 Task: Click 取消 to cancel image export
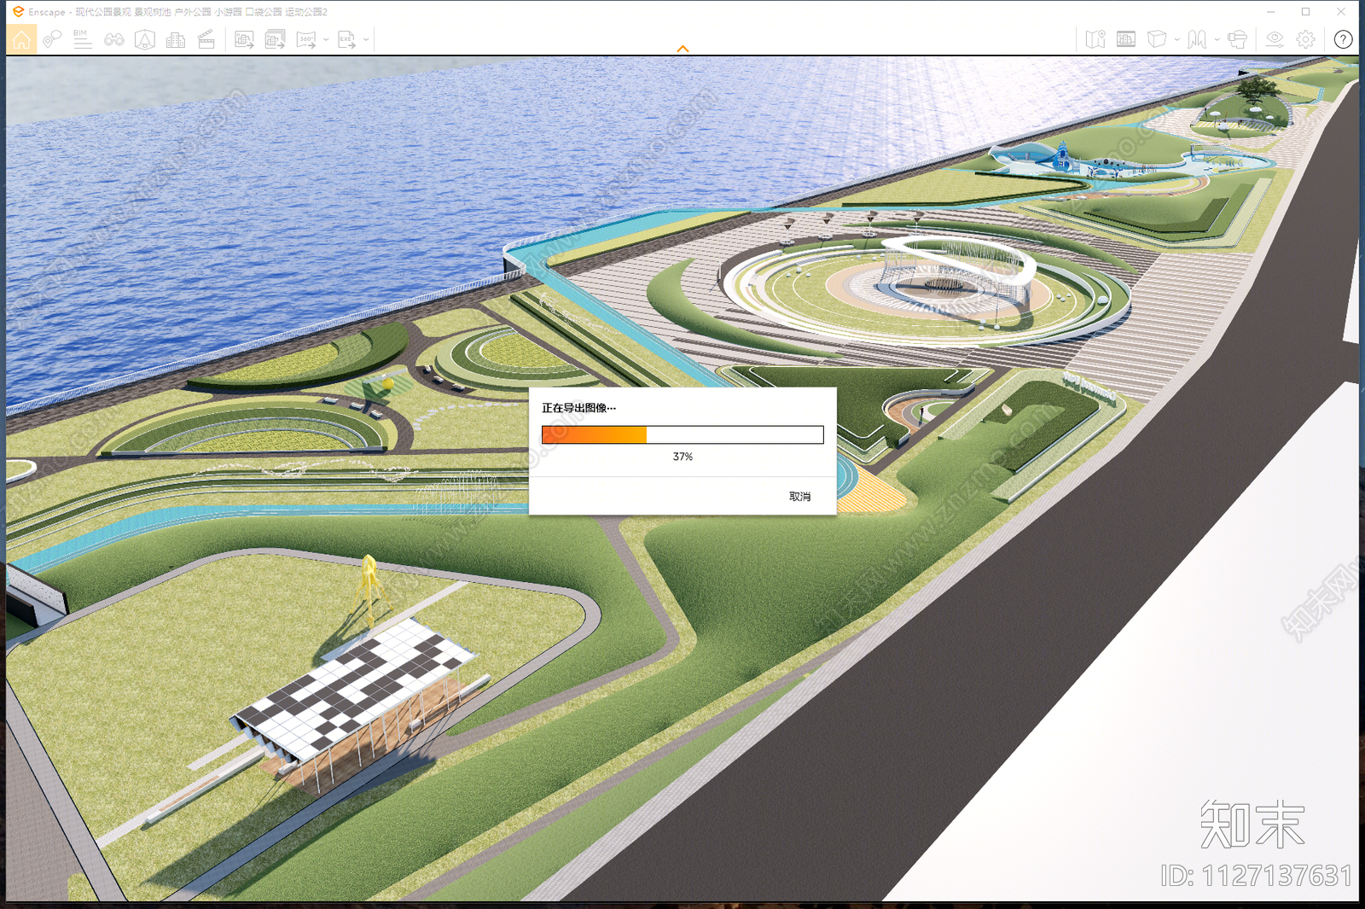800,497
